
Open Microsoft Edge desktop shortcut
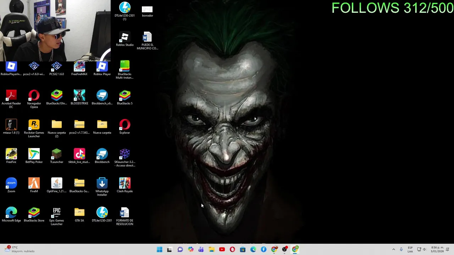(11, 215)
